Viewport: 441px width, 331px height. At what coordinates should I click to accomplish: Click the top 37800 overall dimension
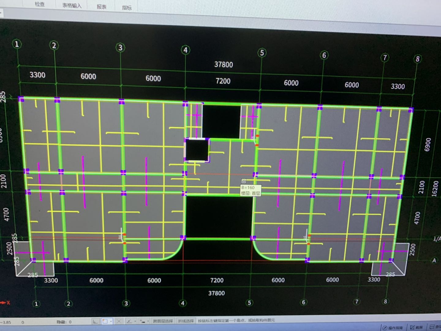(224, 64)
